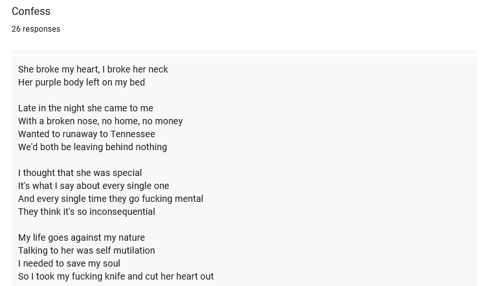Click the "Confess" question title

31,12
